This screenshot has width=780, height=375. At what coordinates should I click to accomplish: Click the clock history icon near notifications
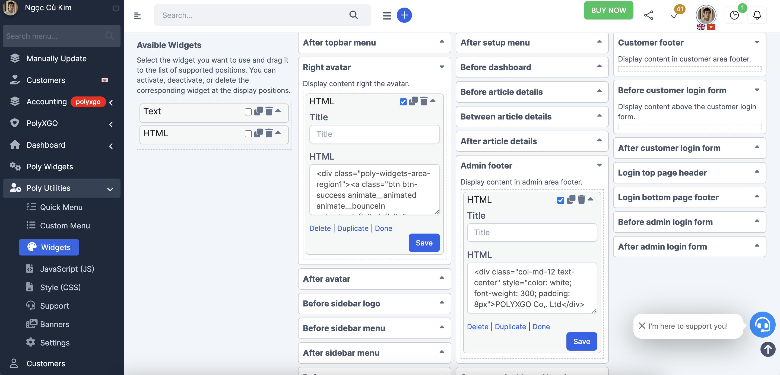tap(734, 15)
